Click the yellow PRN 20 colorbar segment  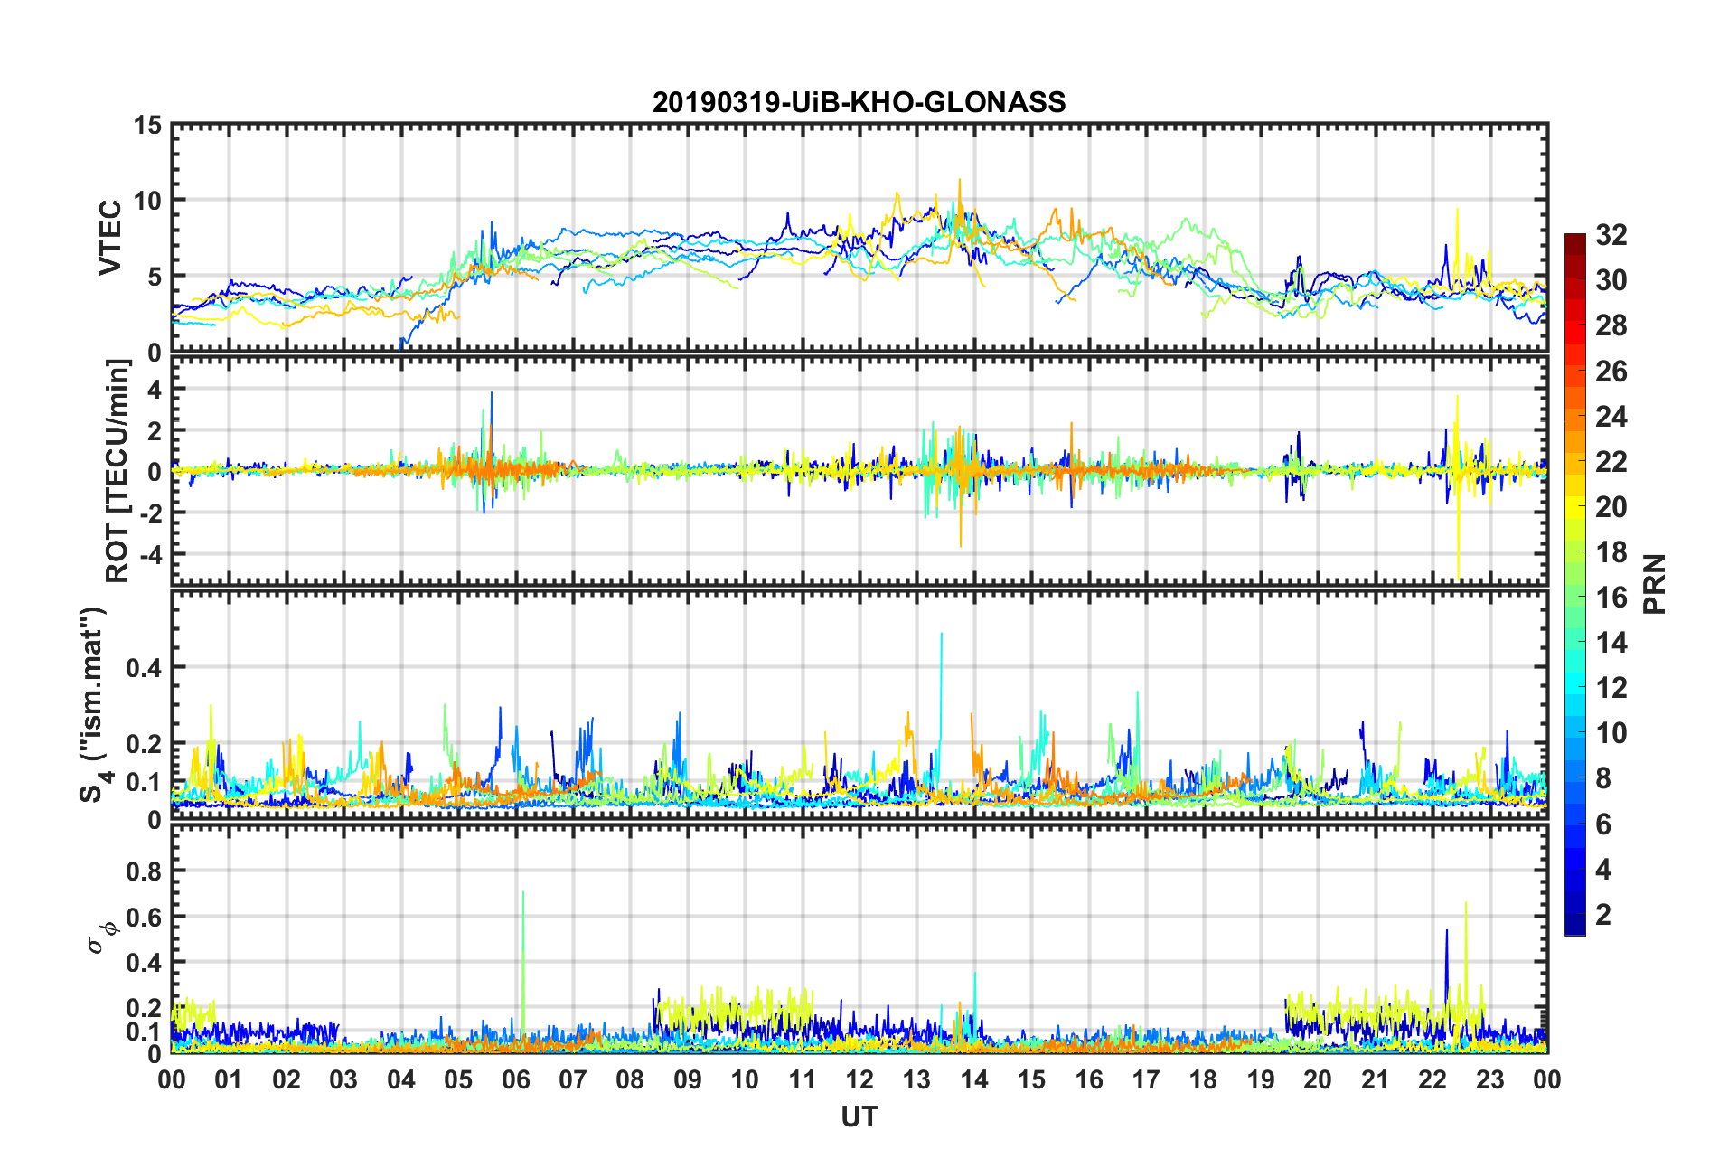(1575, 506)
